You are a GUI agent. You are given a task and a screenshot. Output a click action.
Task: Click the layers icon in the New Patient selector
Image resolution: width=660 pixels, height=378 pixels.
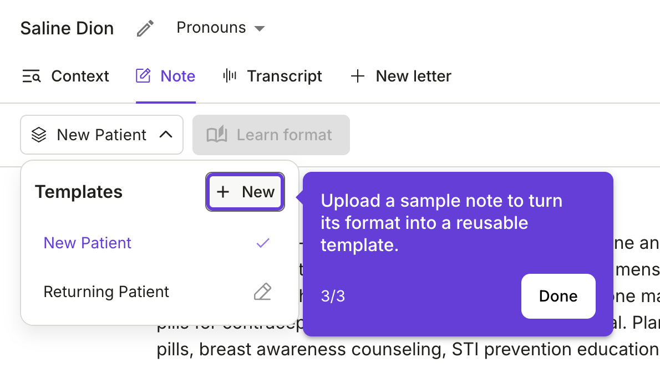pyautogui.click(x=39, y=135)
